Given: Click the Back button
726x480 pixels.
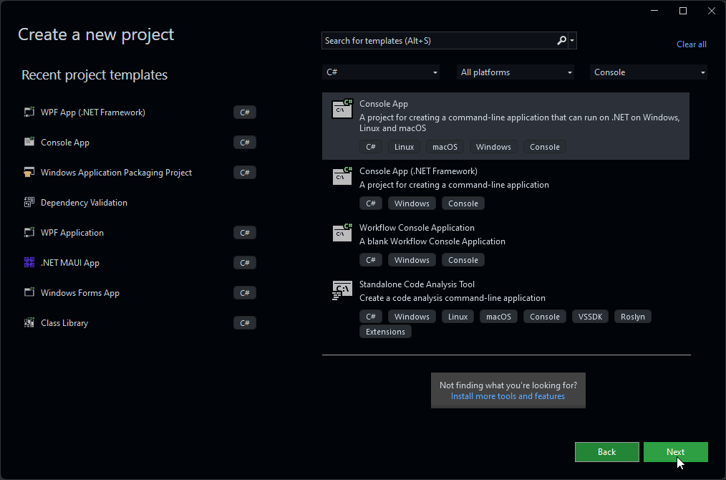Looking at the screenshot, I should click(x=606, y=452).
